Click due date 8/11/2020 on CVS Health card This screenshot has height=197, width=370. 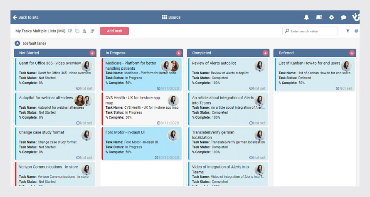168,123
